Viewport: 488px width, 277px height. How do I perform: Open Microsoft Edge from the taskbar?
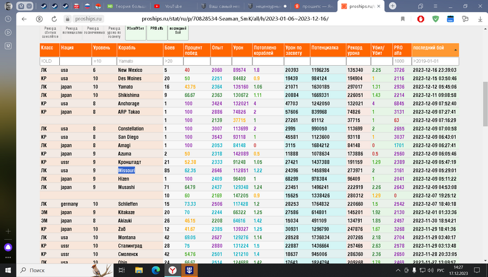coord(155,269)
